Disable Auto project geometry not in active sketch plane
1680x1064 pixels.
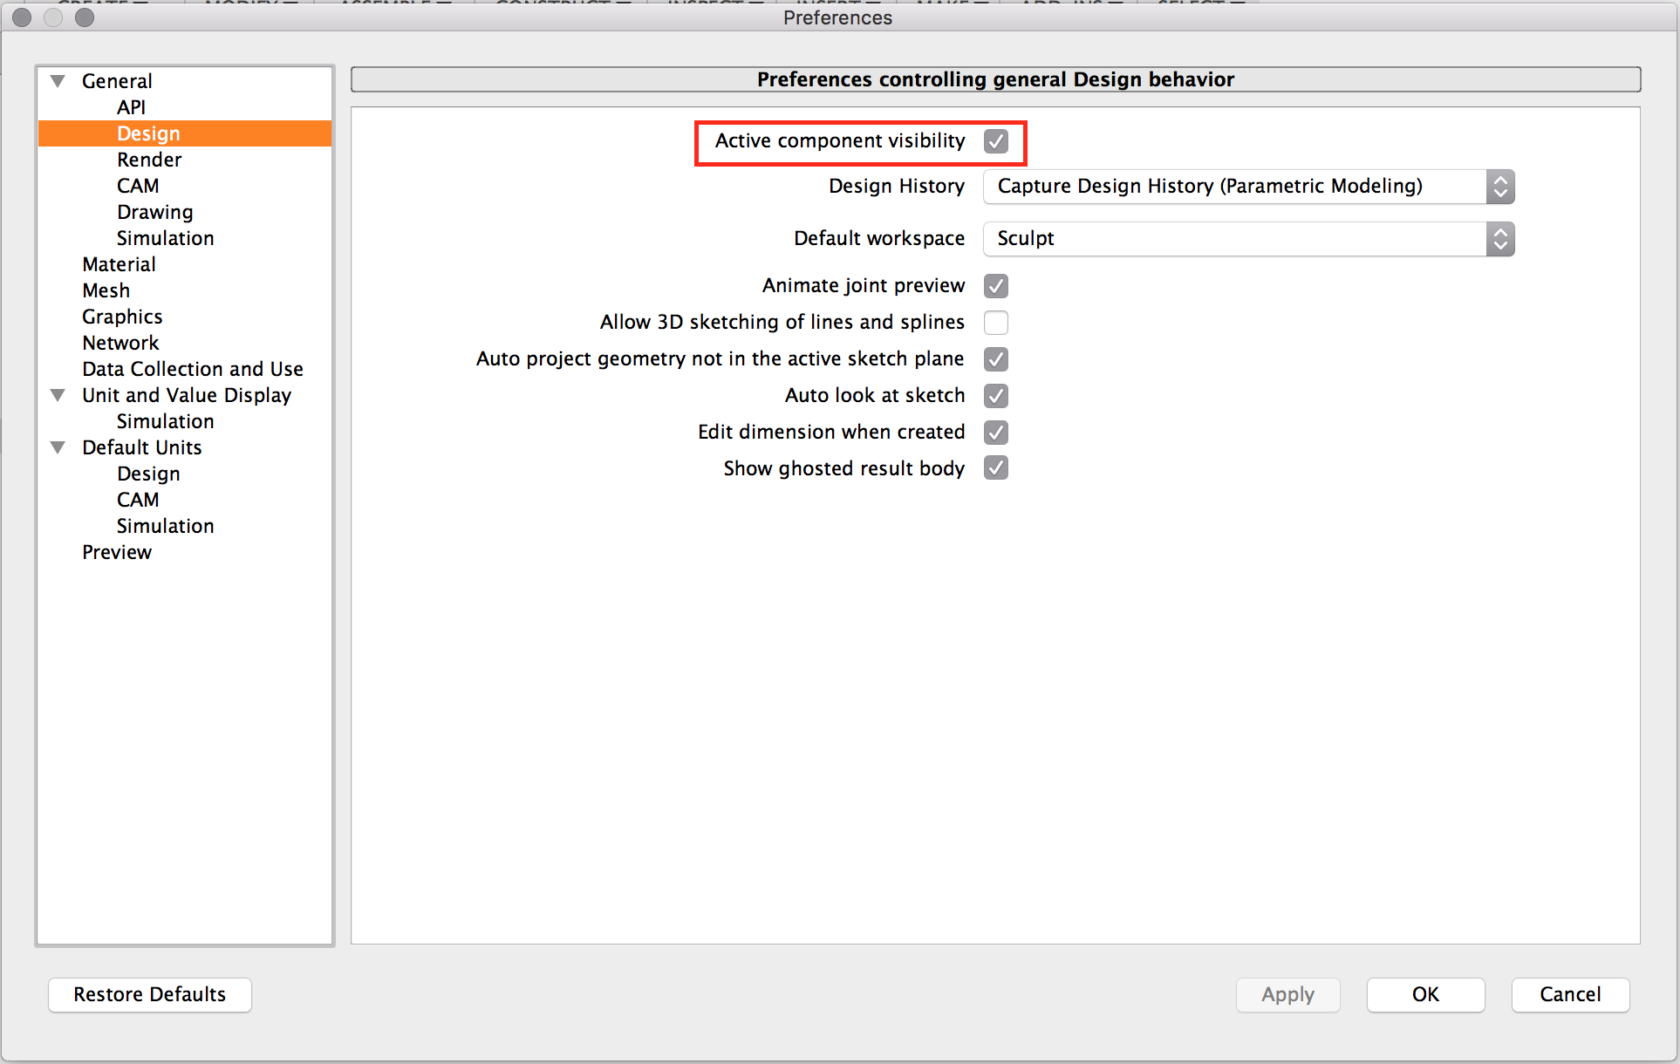[x=995, y=358]
